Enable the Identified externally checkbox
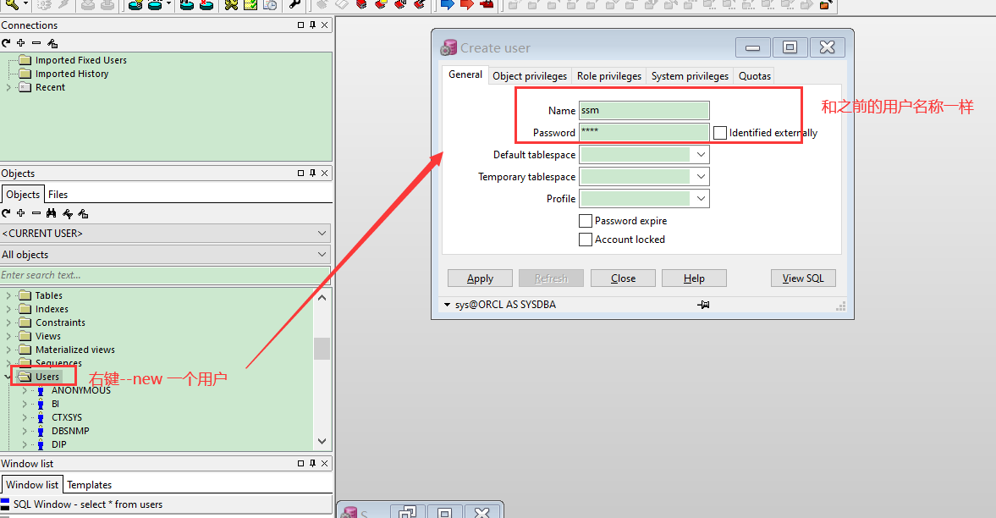This screenshot has width=996, height=518. tap(719, 132)
